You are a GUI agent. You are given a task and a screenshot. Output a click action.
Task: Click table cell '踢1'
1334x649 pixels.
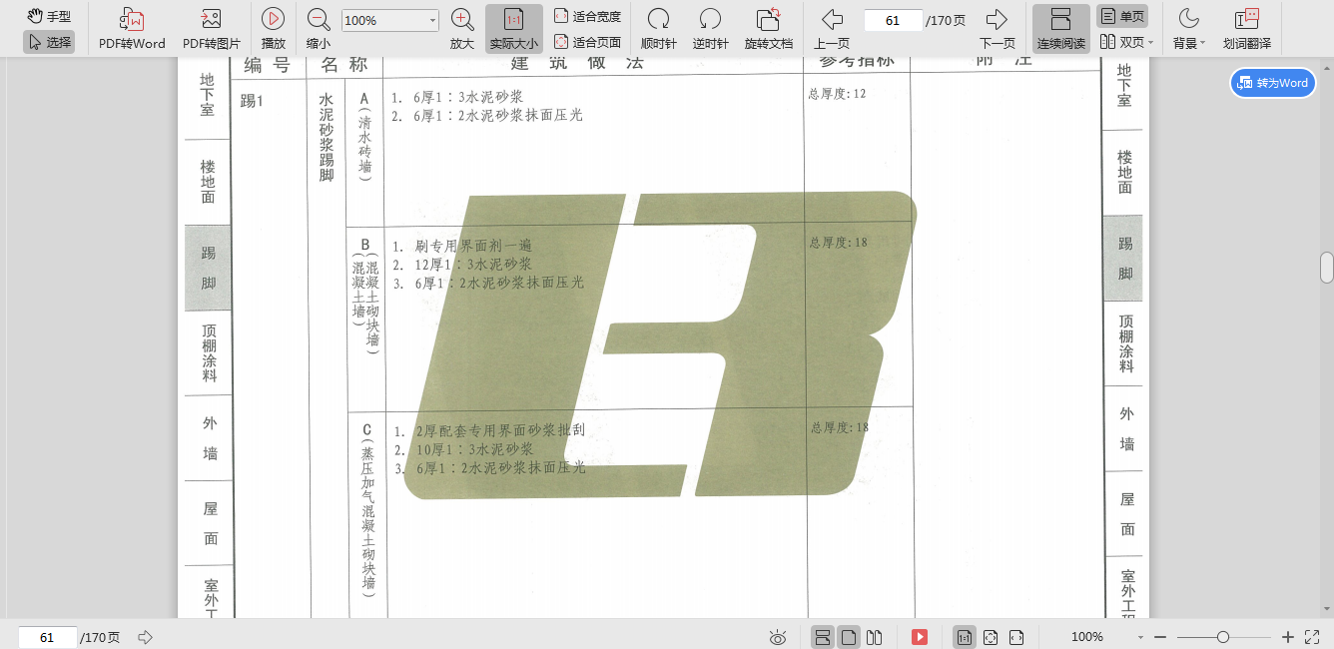pos(252,101)
